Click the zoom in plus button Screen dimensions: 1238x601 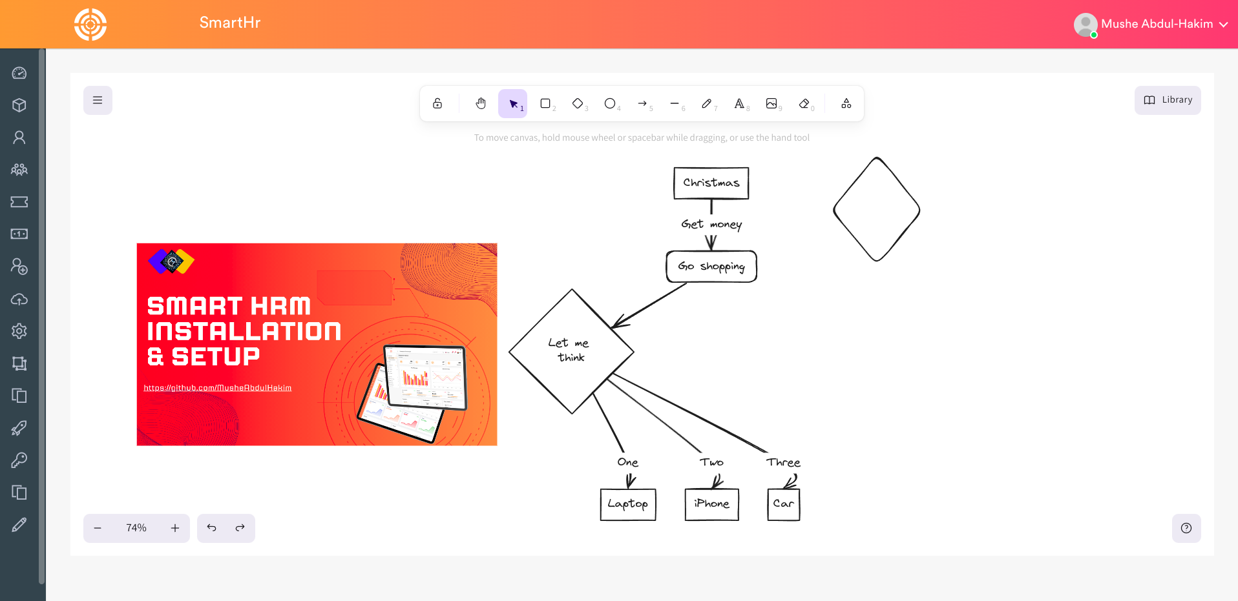click(x=175, y=528)
